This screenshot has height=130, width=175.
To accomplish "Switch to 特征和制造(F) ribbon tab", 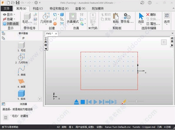I will [x=59, y=8].
